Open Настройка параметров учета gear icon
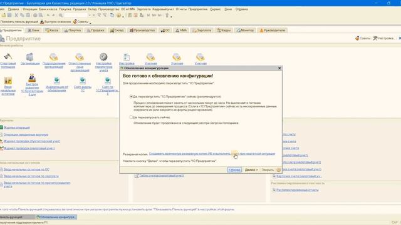This screenshot has width=401, height=225. (x=103, y=57)
